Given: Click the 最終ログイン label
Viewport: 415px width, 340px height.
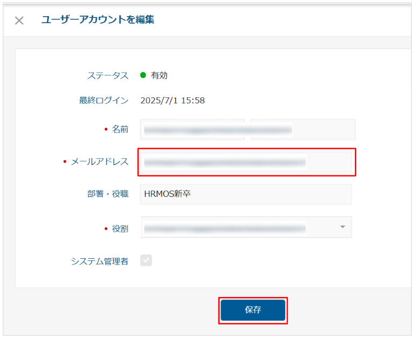Looking at the screenshot, I should pos(104,100).
